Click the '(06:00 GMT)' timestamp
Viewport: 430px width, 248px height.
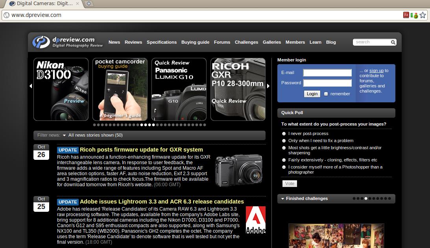pyautogui.click(x=167, y=185)
